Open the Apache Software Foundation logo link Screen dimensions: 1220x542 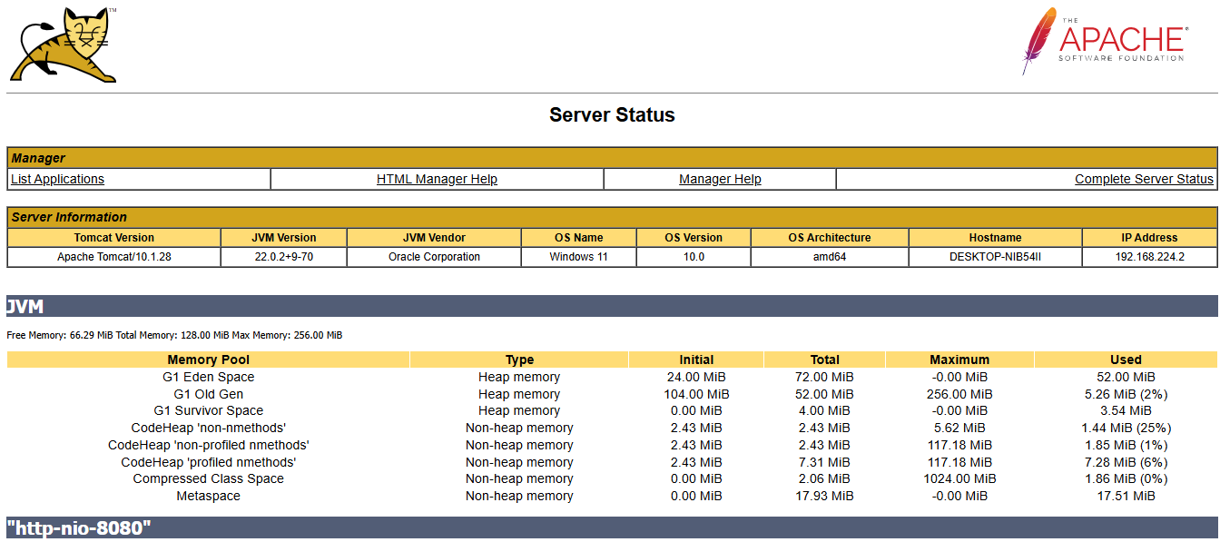click(1104, 42)
